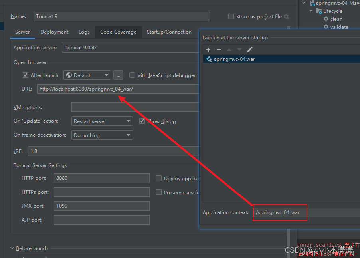Click the springmvc-04:war artifact icon
This screenshot has width=360, height=258.
pos(209,59)
